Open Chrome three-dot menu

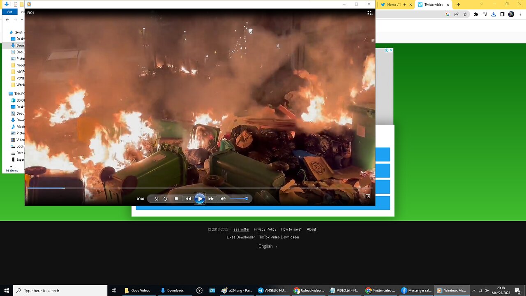520,14
